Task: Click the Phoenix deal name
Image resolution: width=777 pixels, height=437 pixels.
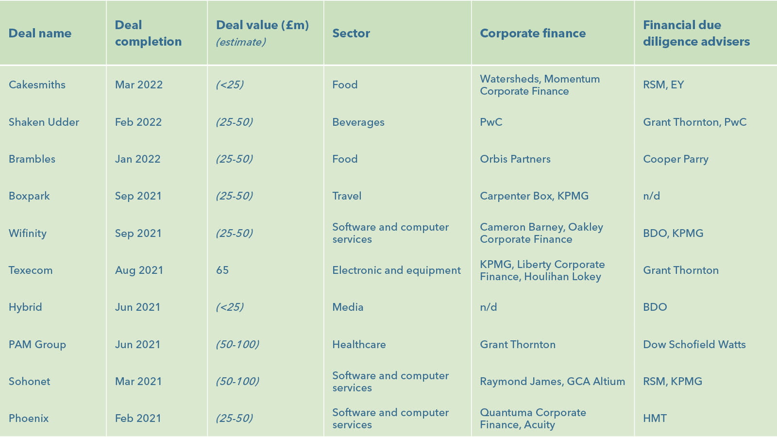Action: pos(29,418)
